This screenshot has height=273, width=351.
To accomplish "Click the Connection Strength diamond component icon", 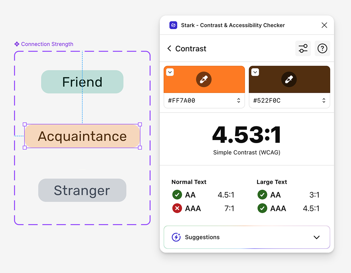I will 17,44.
